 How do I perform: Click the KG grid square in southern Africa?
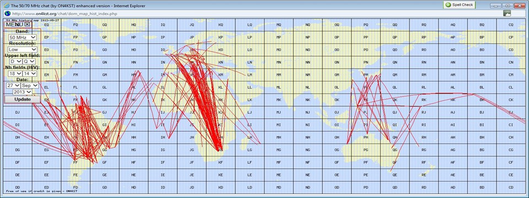click(220, 150)
